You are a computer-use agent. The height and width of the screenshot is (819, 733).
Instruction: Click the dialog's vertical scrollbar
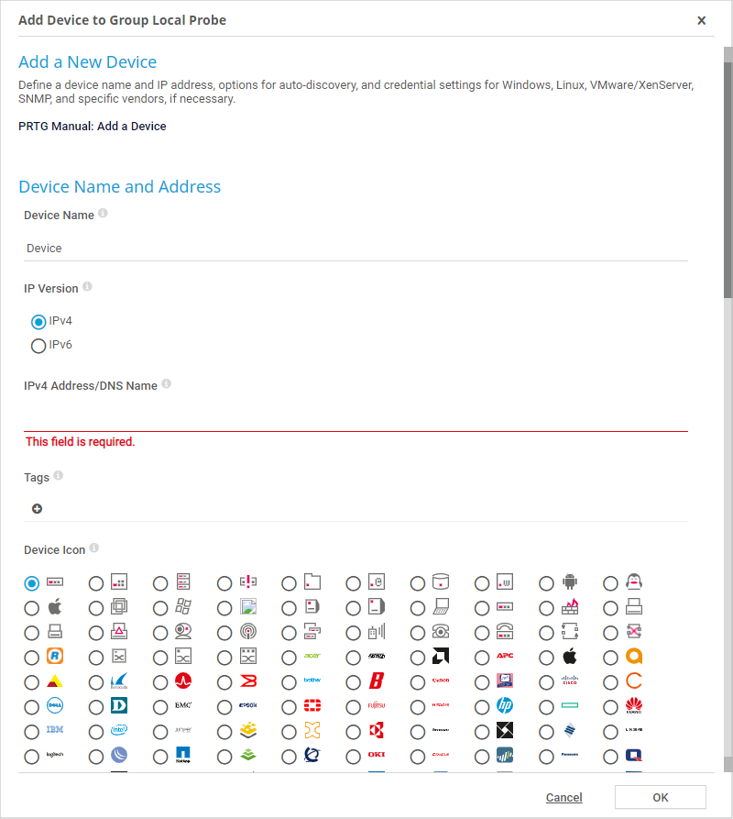(728, 183)
